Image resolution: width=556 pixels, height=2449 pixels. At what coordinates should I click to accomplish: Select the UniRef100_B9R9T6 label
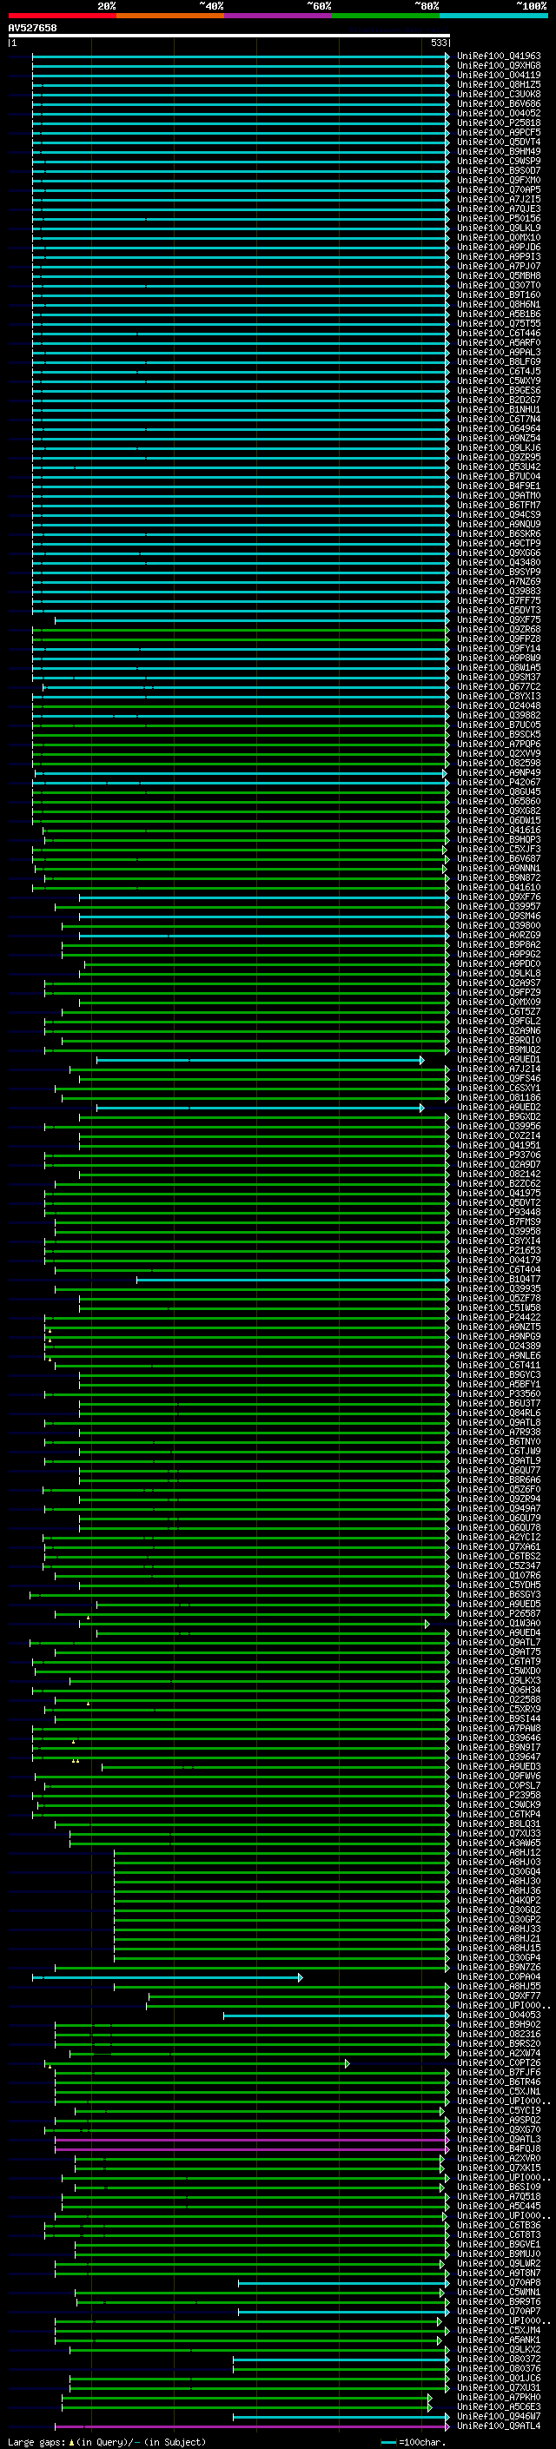[x=498, y=2301]
